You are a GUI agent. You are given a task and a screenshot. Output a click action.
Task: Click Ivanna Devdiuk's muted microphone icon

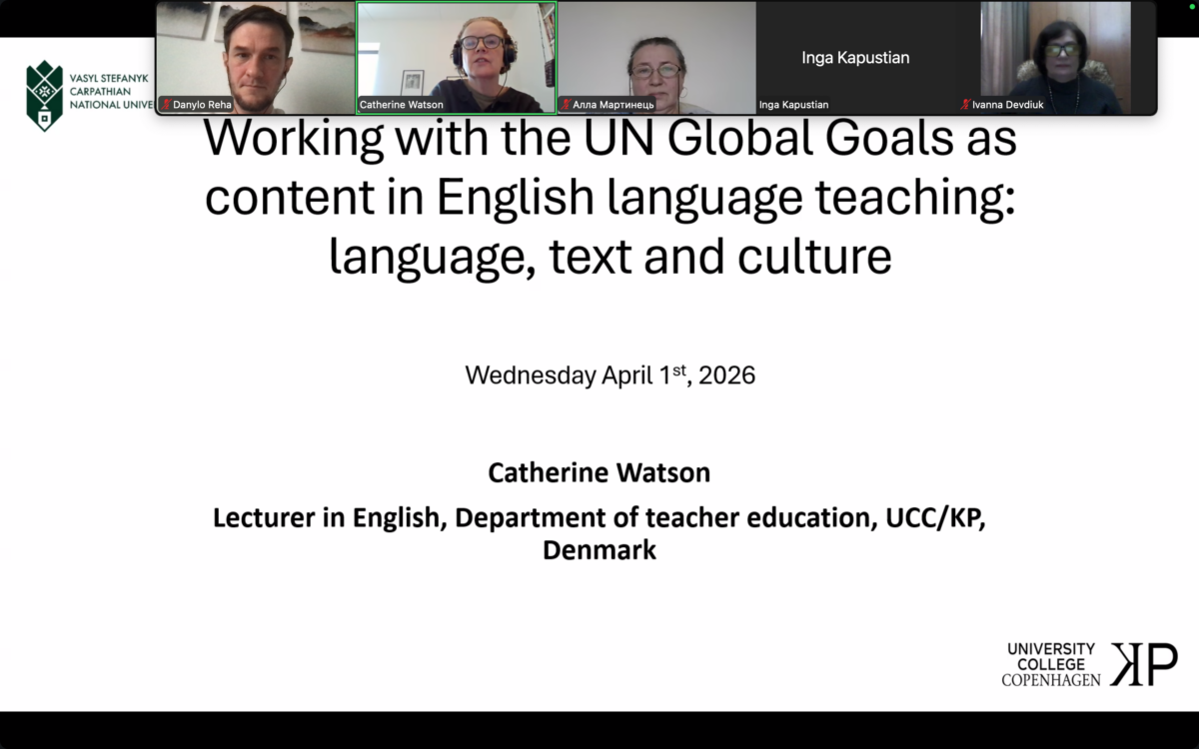(x=965, y=105)
